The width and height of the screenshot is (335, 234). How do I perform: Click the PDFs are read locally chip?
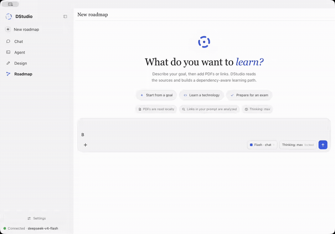[x=156, y=109]
